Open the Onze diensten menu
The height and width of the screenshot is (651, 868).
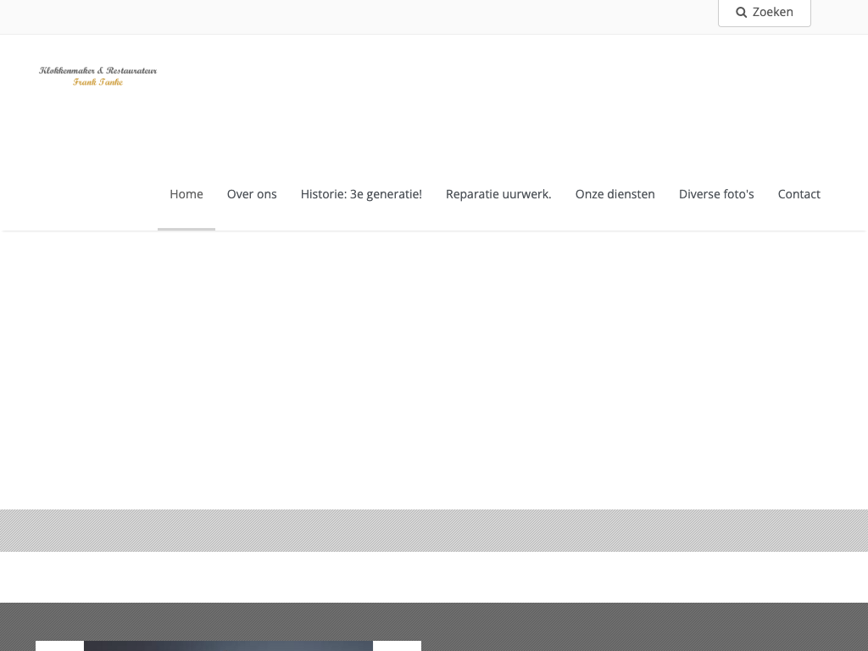pos(615,194)
